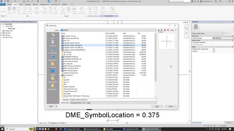Open the File ribbon tab

coord(3,4)
